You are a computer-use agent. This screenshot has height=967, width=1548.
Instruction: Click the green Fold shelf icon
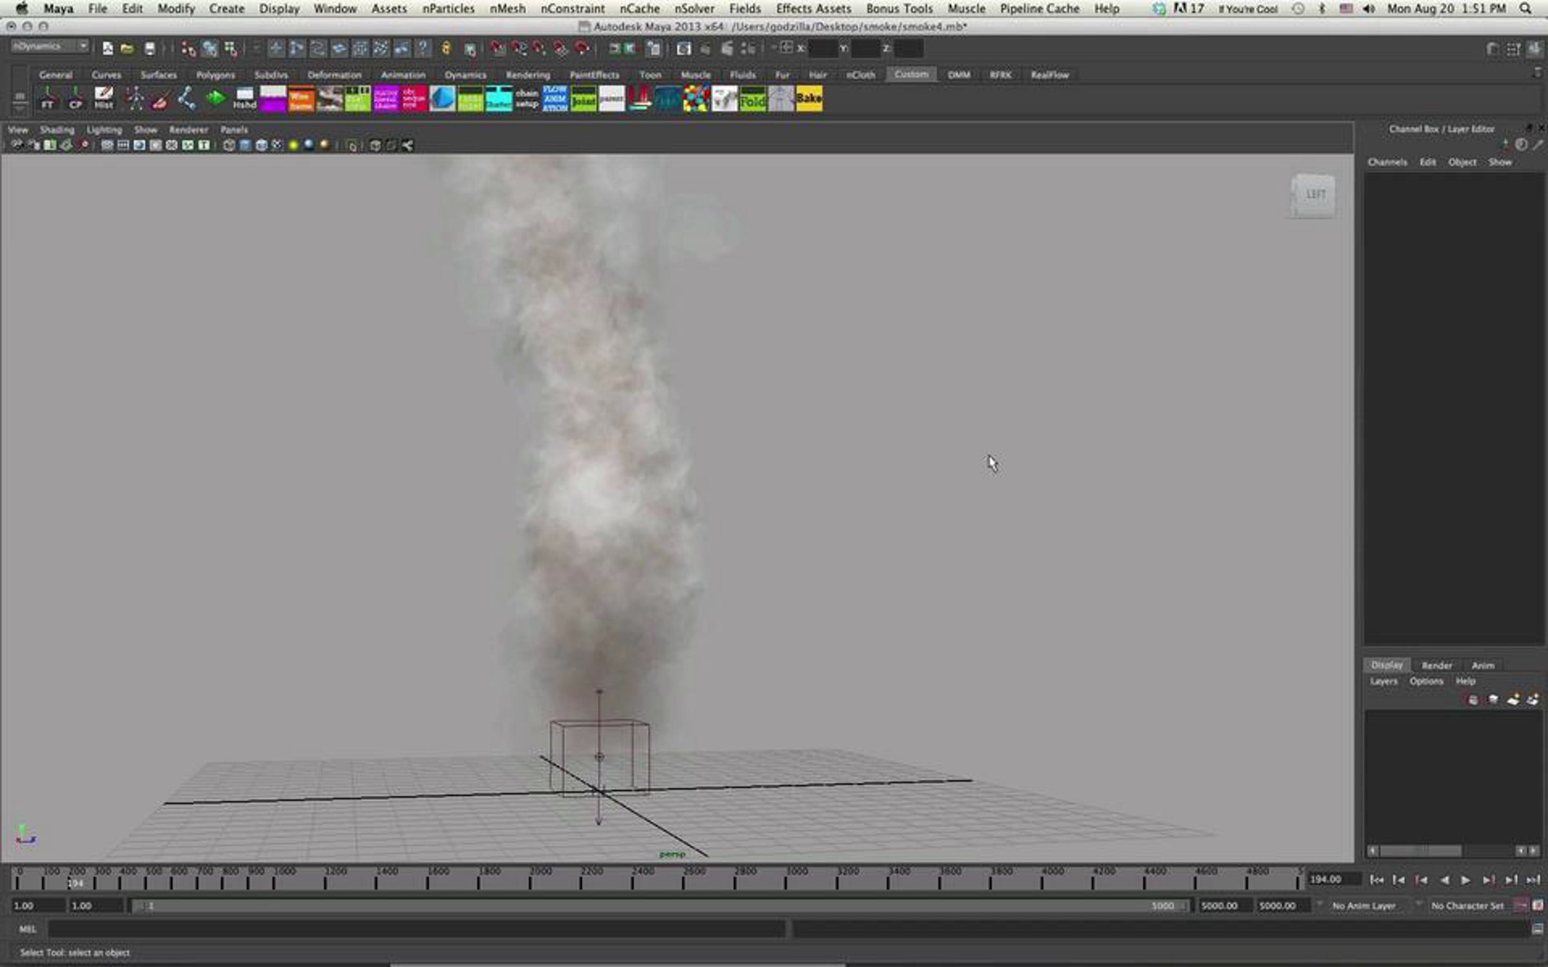point(753,99)
